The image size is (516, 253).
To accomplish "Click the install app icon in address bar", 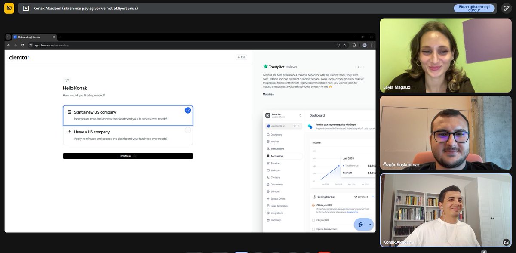I will coord(338,45).
